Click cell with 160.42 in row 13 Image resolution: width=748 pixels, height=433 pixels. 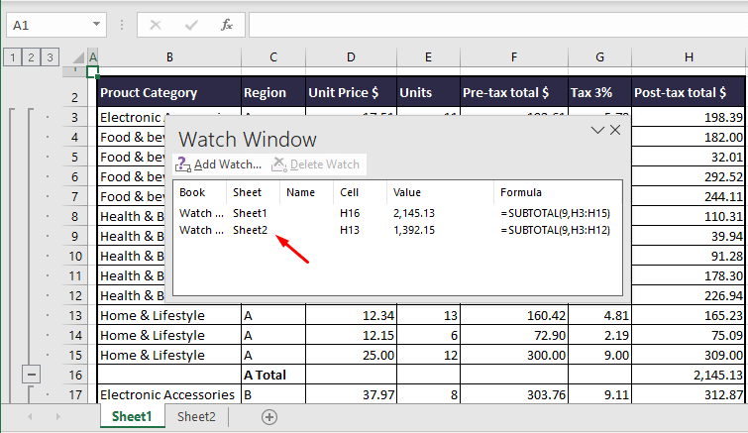pos(514,316)
